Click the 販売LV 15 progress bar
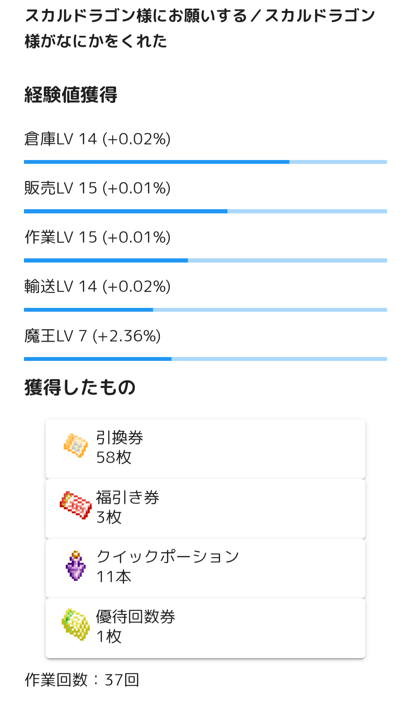 pyautogui.click(x=205, y=211)
